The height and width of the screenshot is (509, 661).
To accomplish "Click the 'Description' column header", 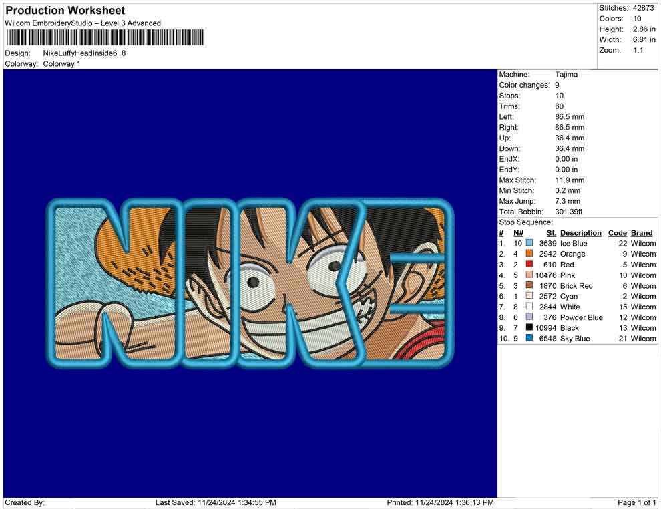I will pyautogui.click(x=580, y=232).
